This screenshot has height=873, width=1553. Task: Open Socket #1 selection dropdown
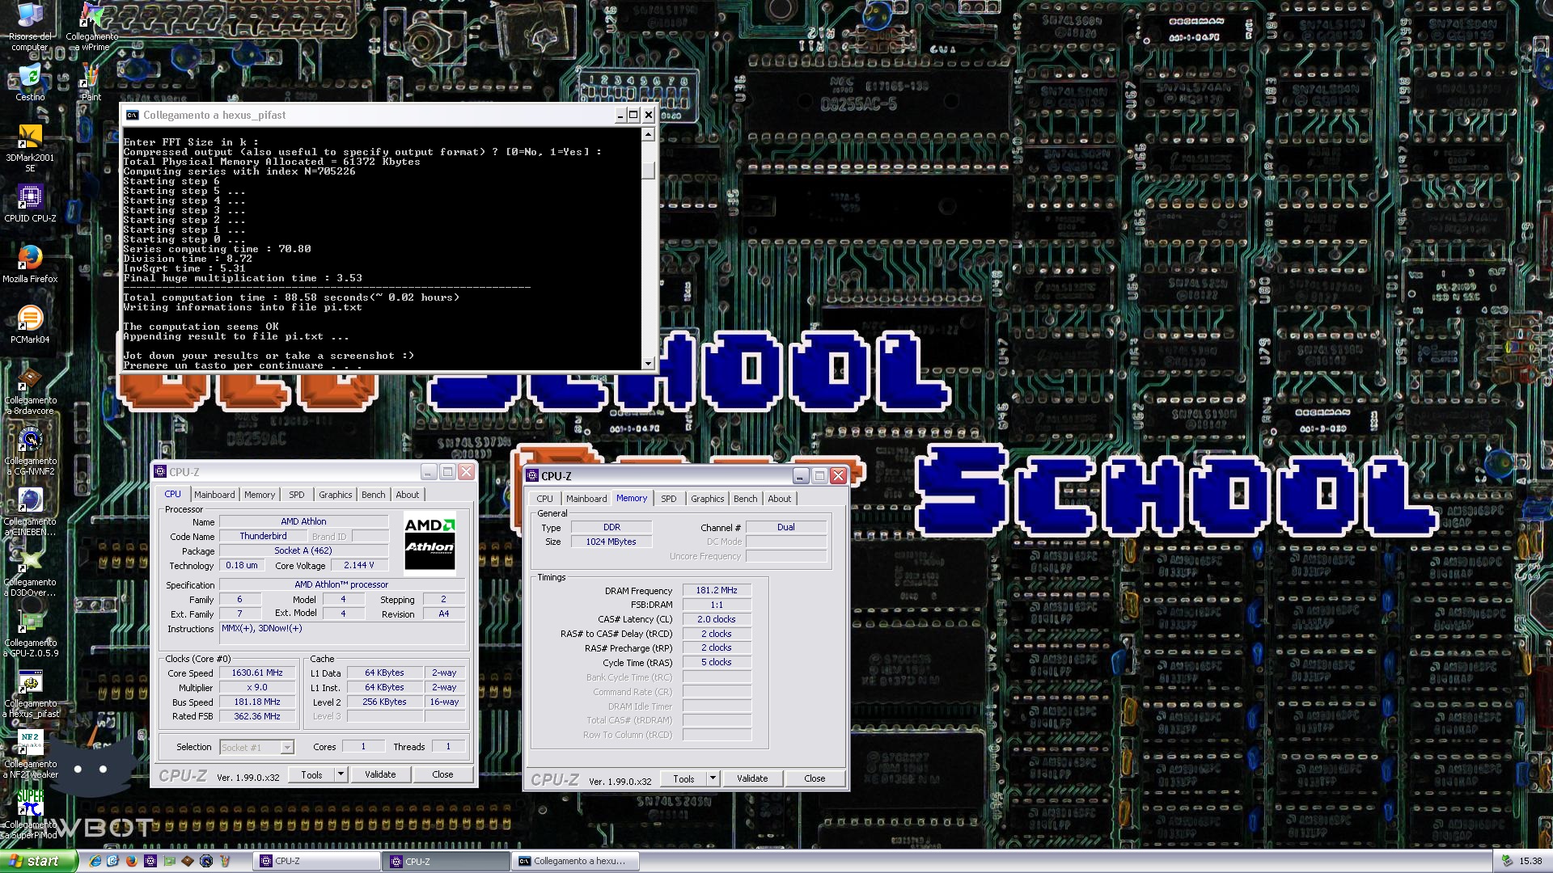[x=256, y=748]
